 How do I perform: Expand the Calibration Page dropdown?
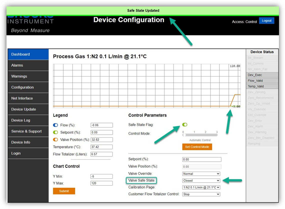[201, 187]
